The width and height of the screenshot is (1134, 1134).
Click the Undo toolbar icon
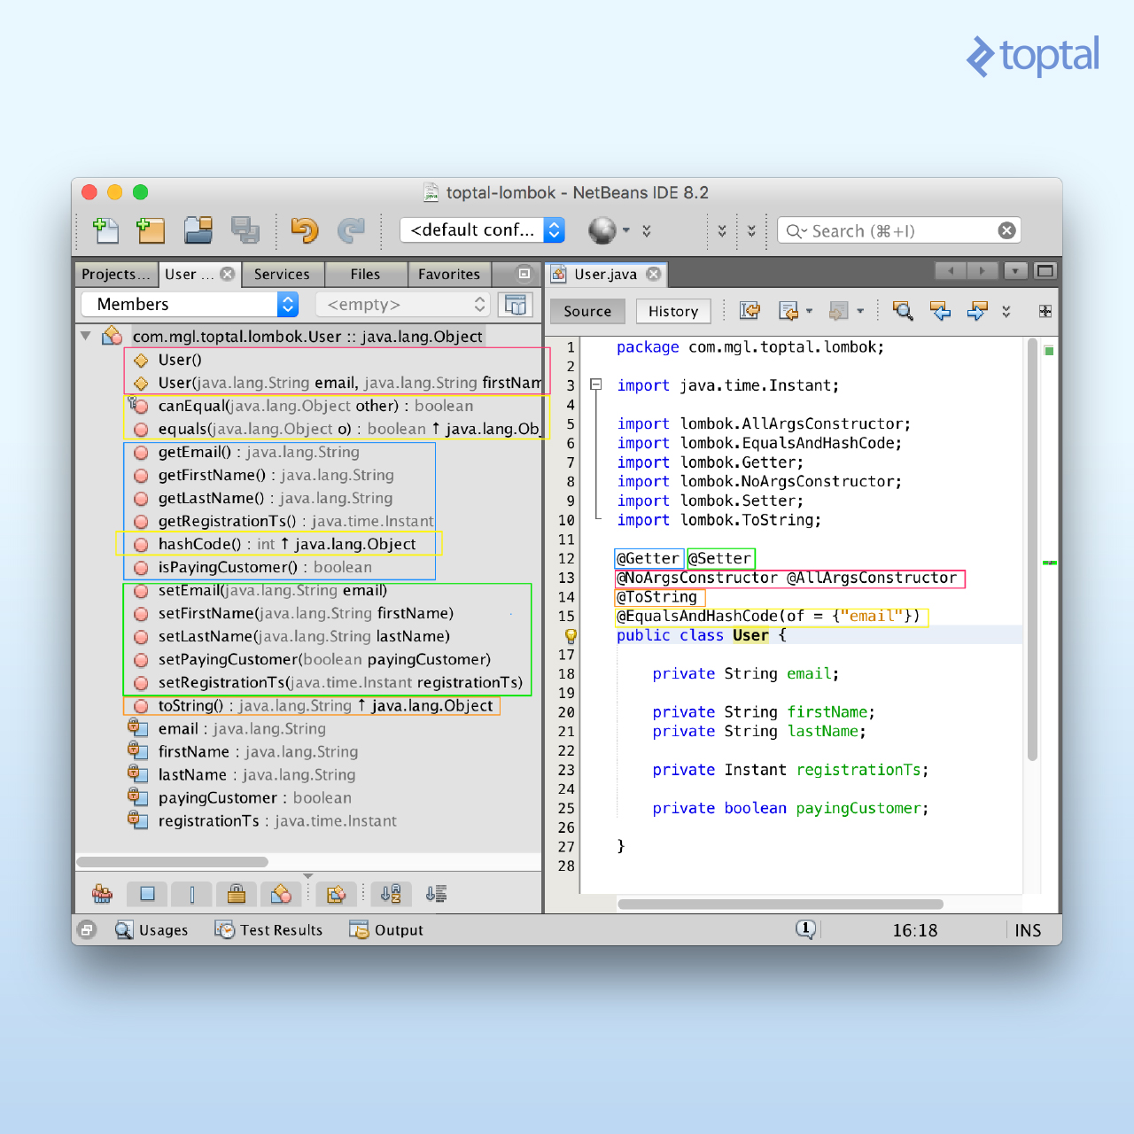pos(305,230)
